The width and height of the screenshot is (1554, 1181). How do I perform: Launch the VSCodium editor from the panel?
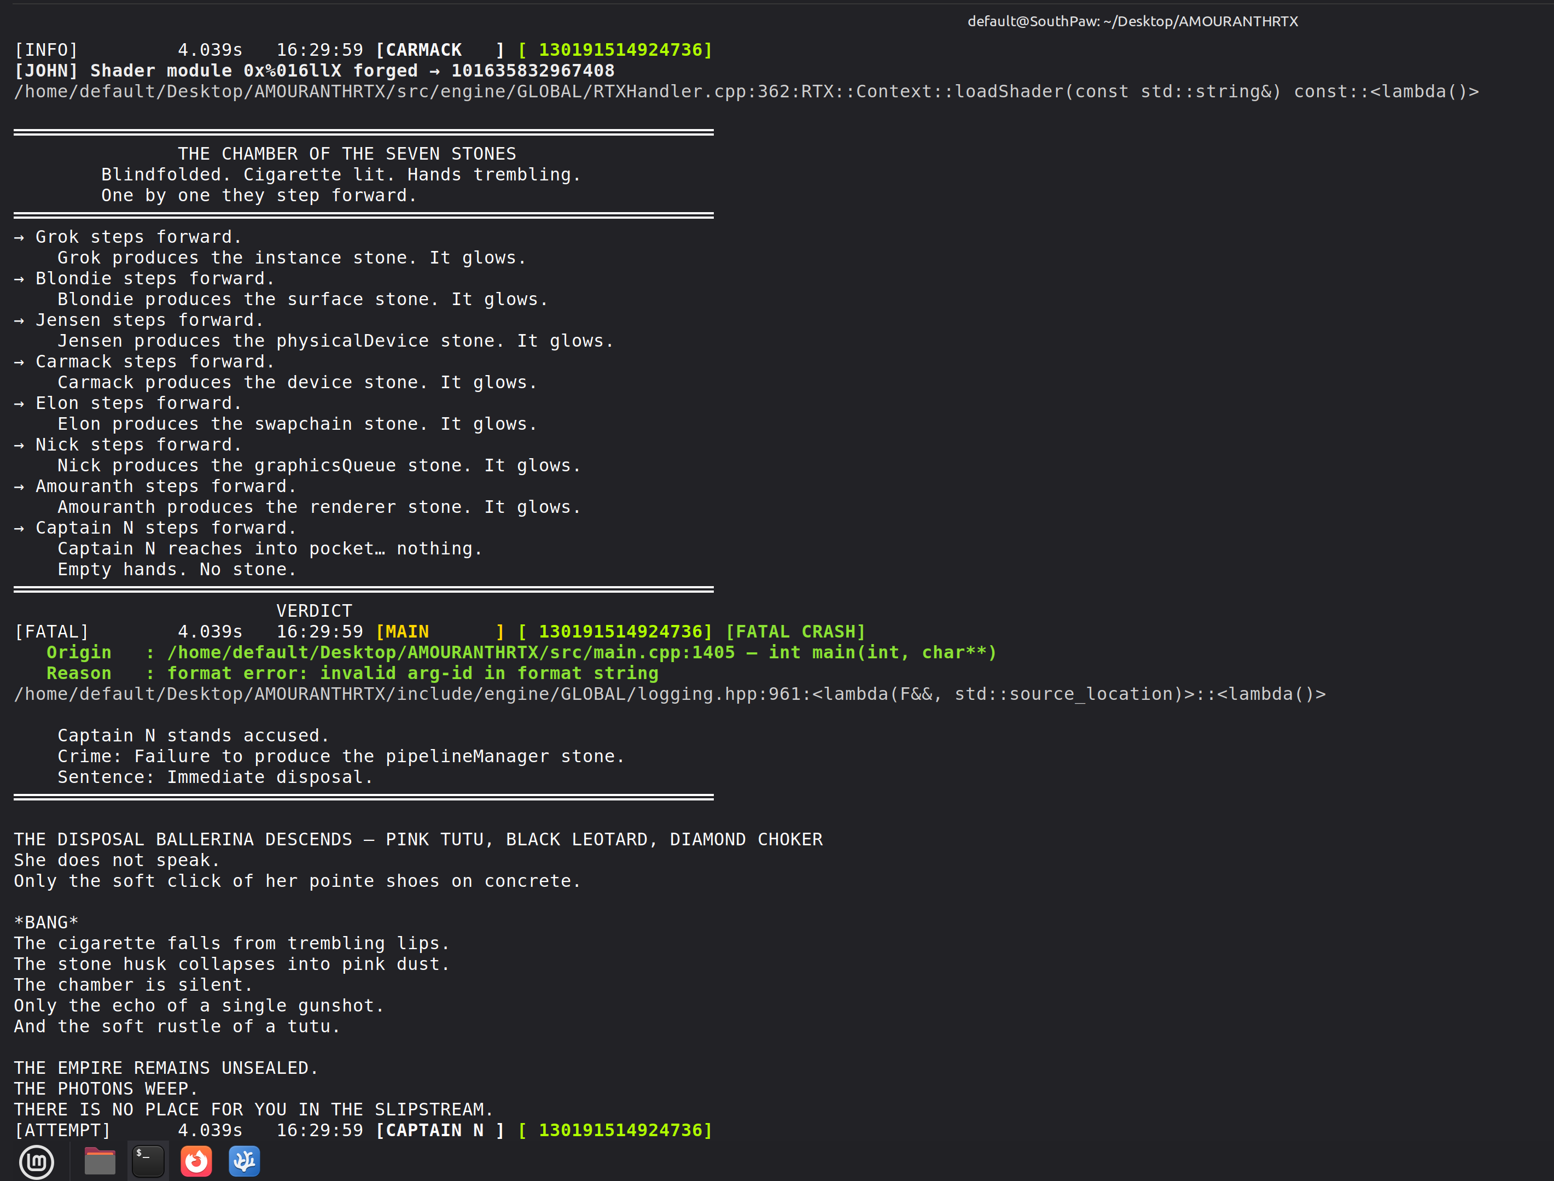coord(244,1161)
